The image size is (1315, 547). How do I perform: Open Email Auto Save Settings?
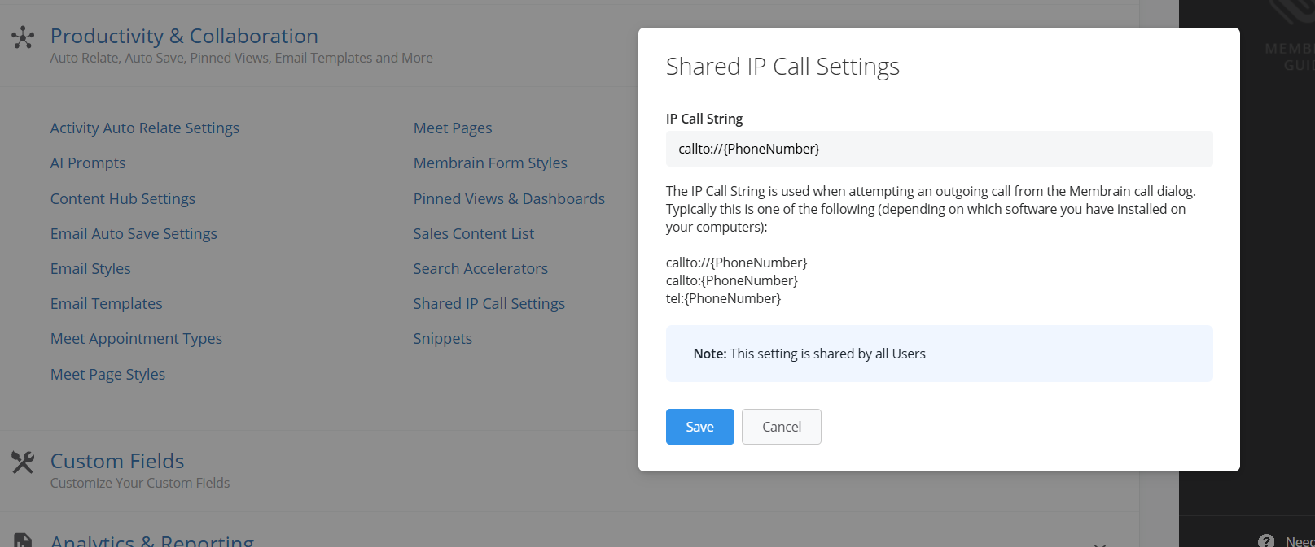134,234
